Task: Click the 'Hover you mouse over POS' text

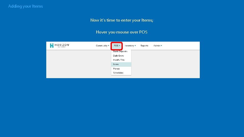Action: (x=122, y=32)
